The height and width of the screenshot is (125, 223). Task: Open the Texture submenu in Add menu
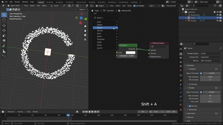[x=105, y=31]
